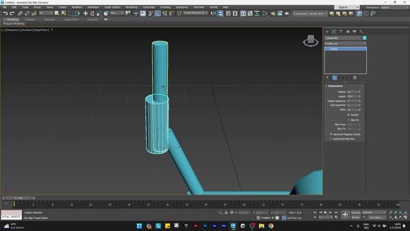Open the Display tab in Command Panel
410x231 pixels.
coord(354,31)
